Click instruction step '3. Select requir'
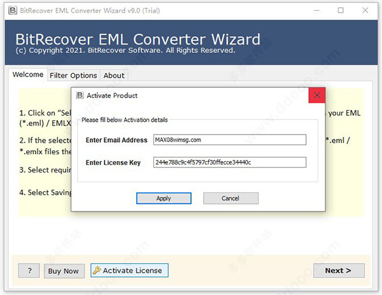This screenshot has width=382, height=295. 45,170
